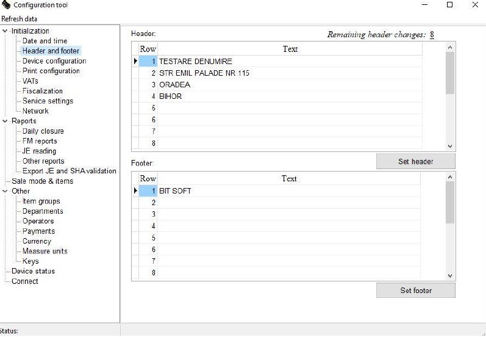Select Device status entry
Image resolution: width=486 pixels, height=337 pixels.
33,271
